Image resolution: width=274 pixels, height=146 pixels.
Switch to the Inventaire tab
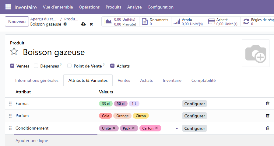coord(172,80)
